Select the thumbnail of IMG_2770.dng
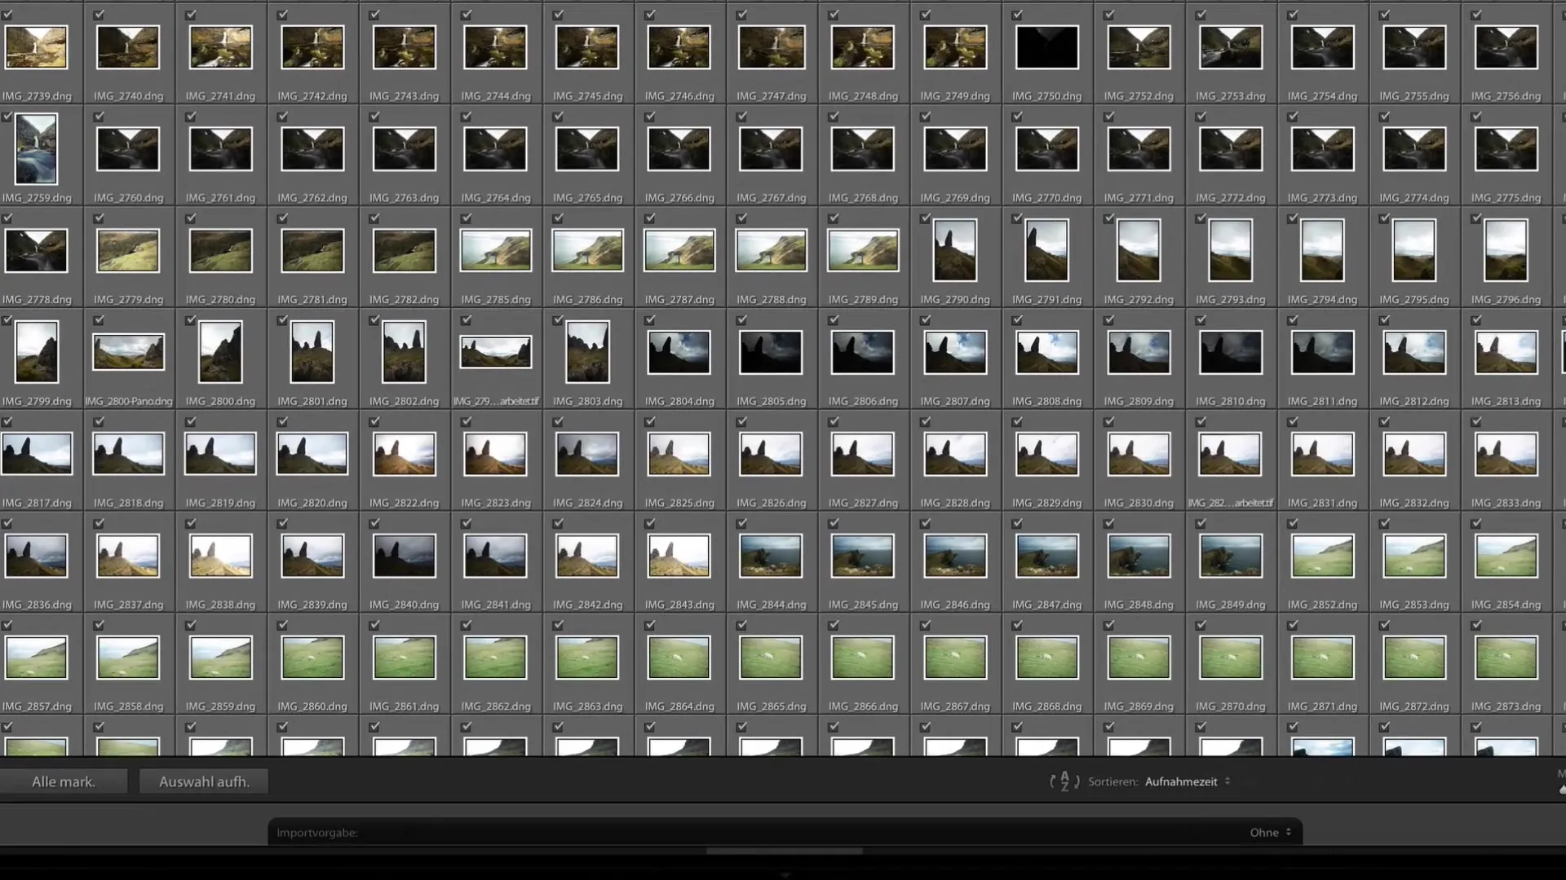This screenshot has height=880, width=1566. 1047,148
